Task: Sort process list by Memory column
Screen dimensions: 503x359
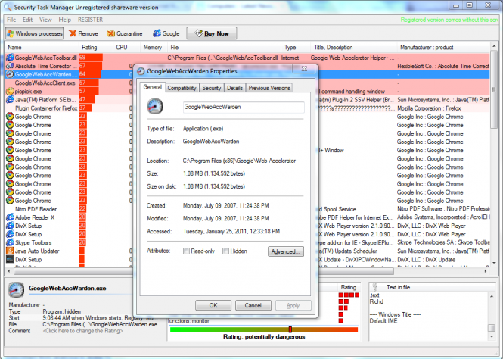Action: pyautogui.click(x=154, y=48)
